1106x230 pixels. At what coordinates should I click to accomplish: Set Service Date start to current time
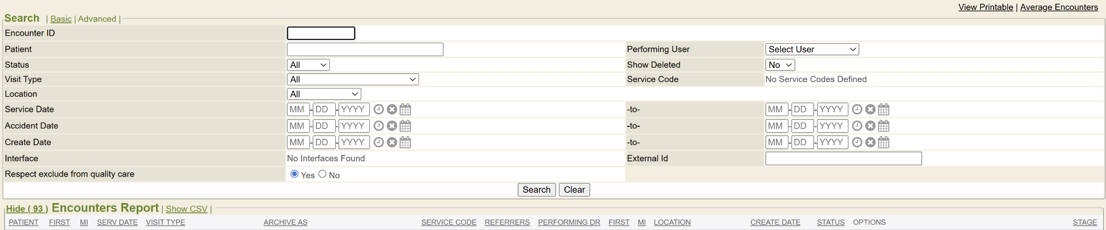click(379, 110)
